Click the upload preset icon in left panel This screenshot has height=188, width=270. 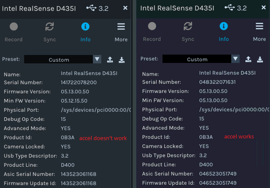[110, 60]
